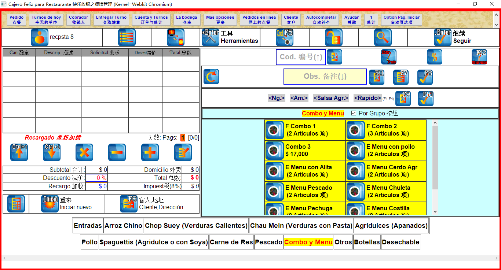Open Herramientas tools with the wrench icon

click(x=211, y=37)
